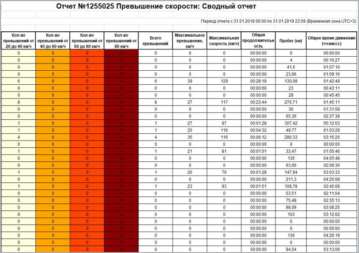Image resolution: width=359 pixels, height=253 pixels.
Task: Select the mileage cell 276,71
Action: click(291, 102)
